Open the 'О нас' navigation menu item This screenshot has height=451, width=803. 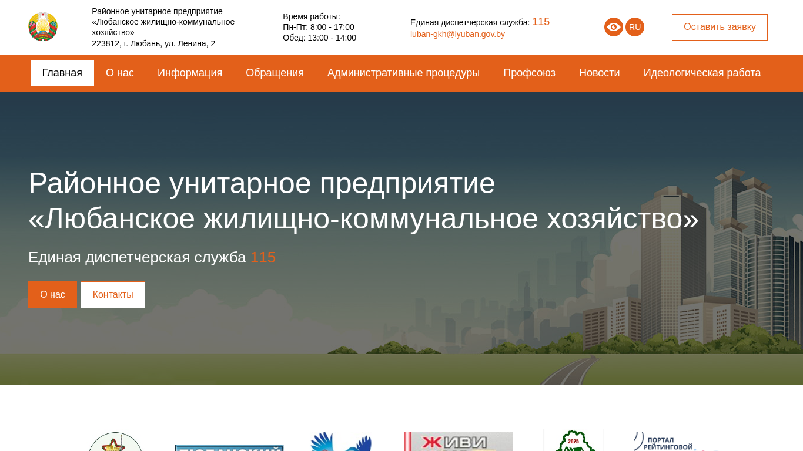(120, 73)
